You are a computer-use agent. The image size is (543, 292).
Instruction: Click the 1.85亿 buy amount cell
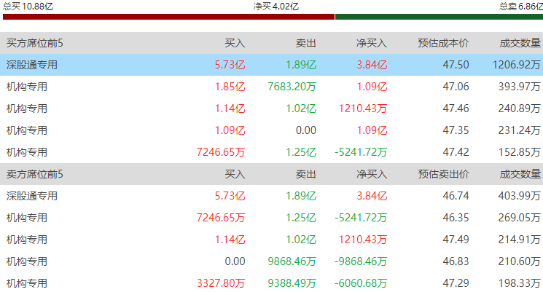[x=230, y=87]
